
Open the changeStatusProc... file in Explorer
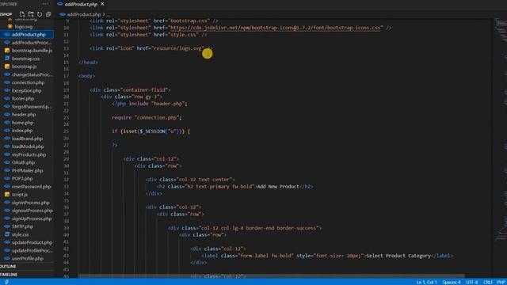click(x=32, y=74)
